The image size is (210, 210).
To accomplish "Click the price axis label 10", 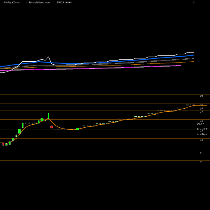I will (x=202, y=140).
